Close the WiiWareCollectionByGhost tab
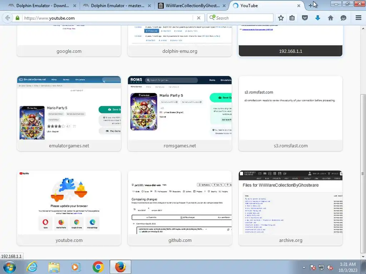This screenshot has width=366, height=274. point(224,6)
